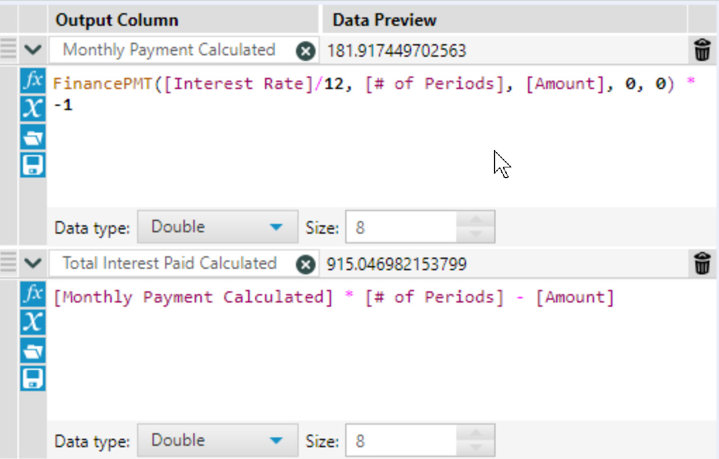Screen dimensions: 719x459
Task: Open the columns and variables picker for first formula
Action: point(32,108)
